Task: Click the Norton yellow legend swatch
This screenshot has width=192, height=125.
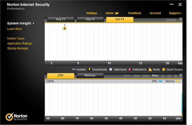Action: coord(178,81)
